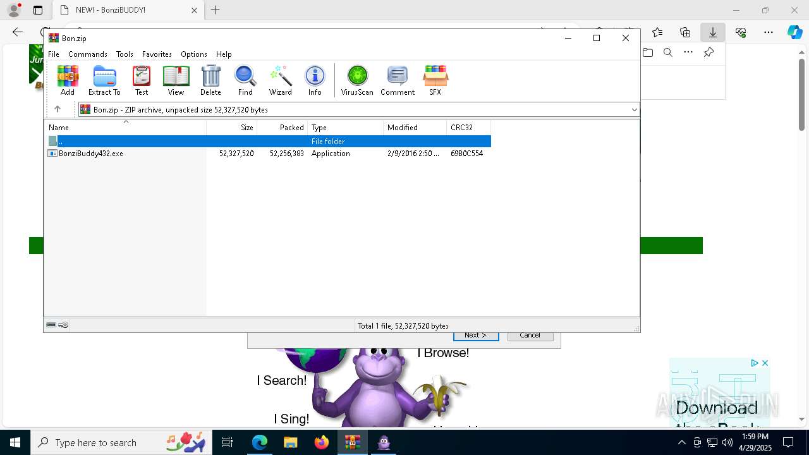Search downloads magnifier in Edge panel
This screenshot has width=809, height=455.
[x=668, y=52]
